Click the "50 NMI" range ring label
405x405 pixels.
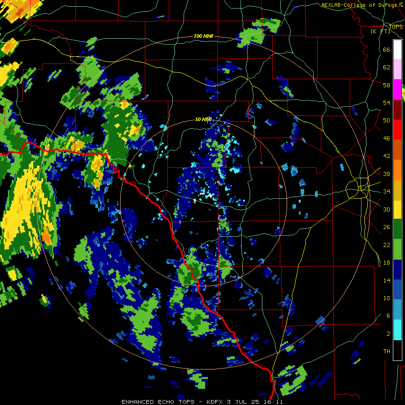click(203, 119)
